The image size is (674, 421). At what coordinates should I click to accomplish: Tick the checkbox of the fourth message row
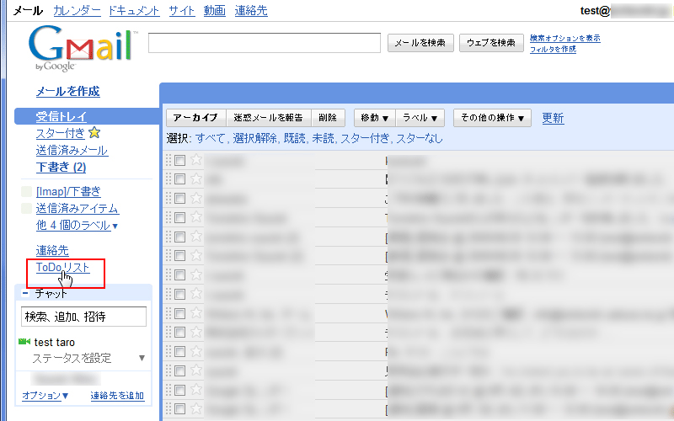pyautogui.click(x=179, y=218)
